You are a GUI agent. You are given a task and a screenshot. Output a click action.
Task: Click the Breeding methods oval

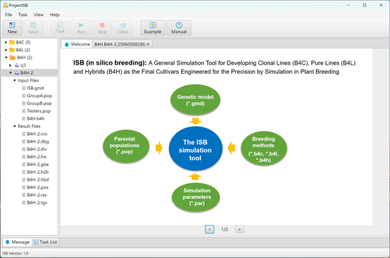point(264,148)
